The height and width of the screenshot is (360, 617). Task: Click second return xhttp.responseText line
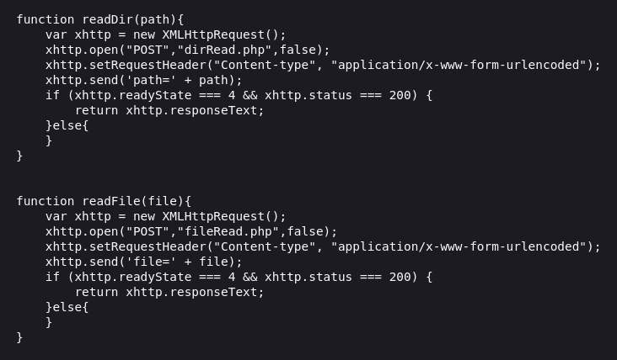(x=169, y=293)
